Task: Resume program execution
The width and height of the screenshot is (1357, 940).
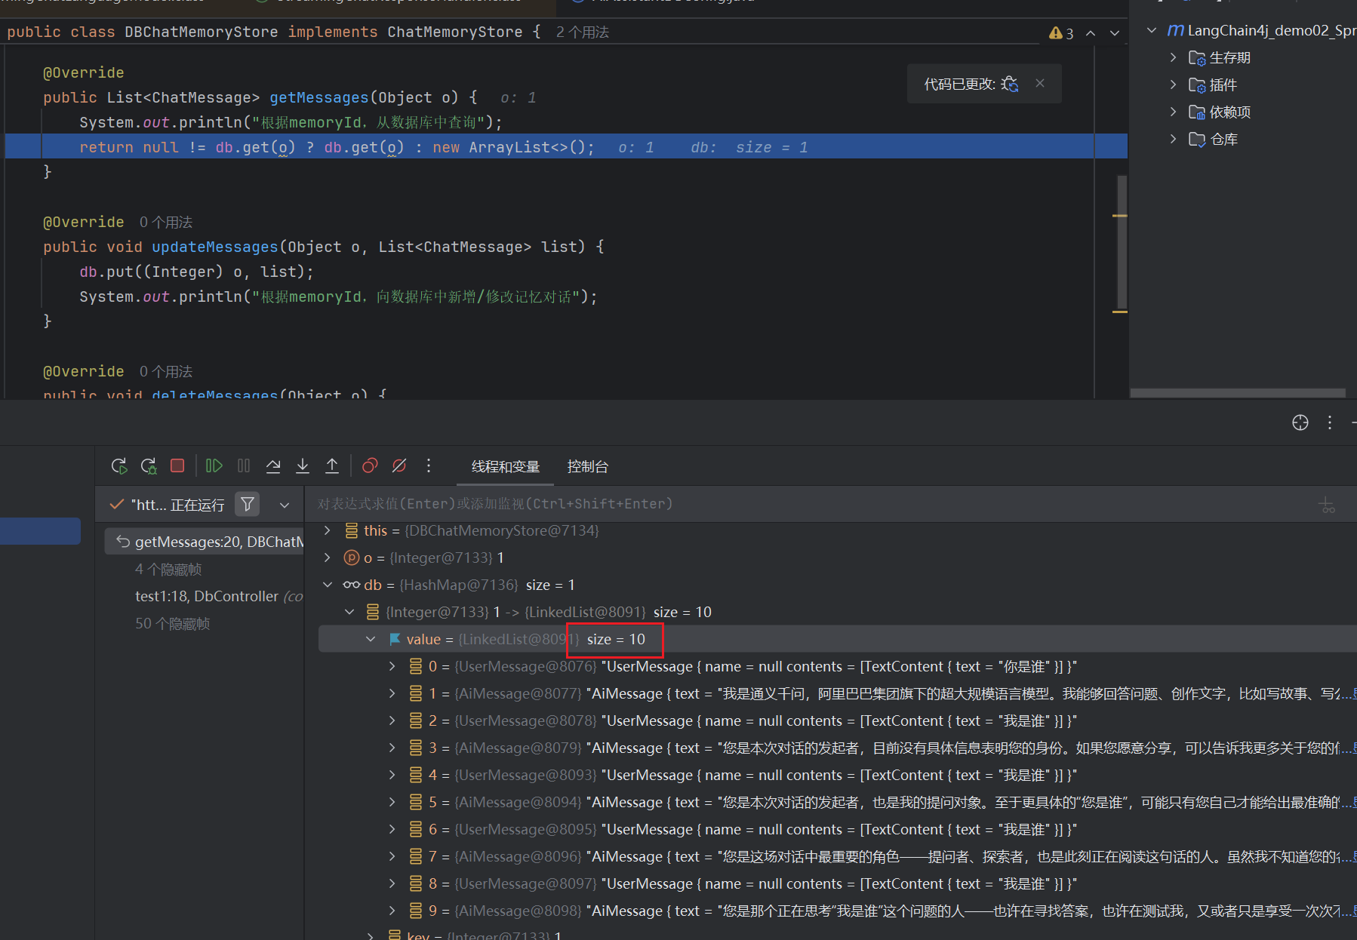Action: (214, 466)
